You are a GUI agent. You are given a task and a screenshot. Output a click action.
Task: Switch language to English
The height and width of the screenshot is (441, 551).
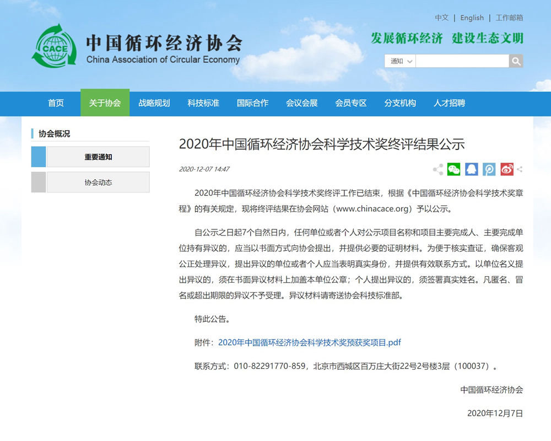coord(472,18)
